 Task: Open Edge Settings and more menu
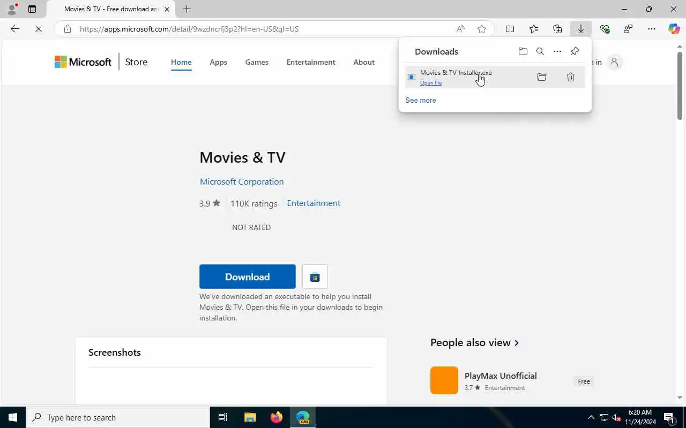(x=652, y=29)
